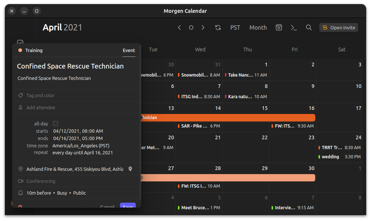The image size is (371, 221).
Task: Open the search magnifier icon
Action: click(x=309, y=27)
